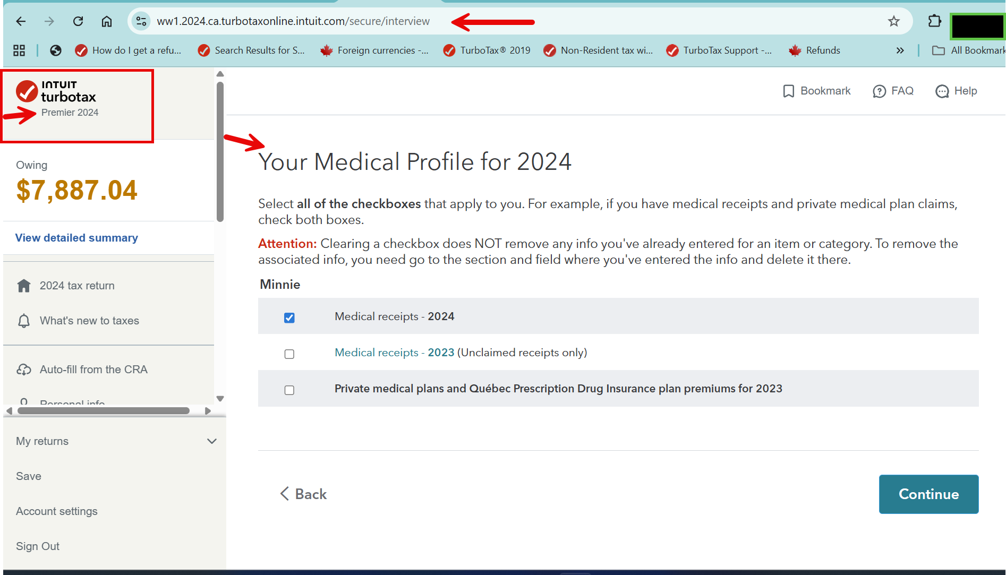Select Auto-fill from the CRA
Viewport: 1006px width, 575px height.
pos(93,370)
